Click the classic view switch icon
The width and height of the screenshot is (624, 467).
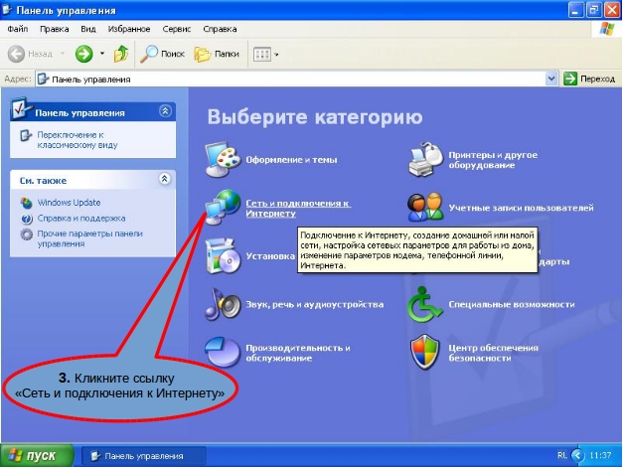26,136
